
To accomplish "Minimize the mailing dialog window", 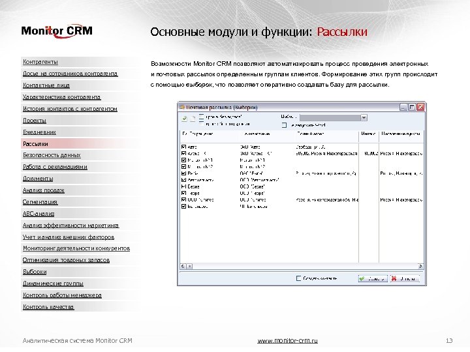I will click(403, 107).
